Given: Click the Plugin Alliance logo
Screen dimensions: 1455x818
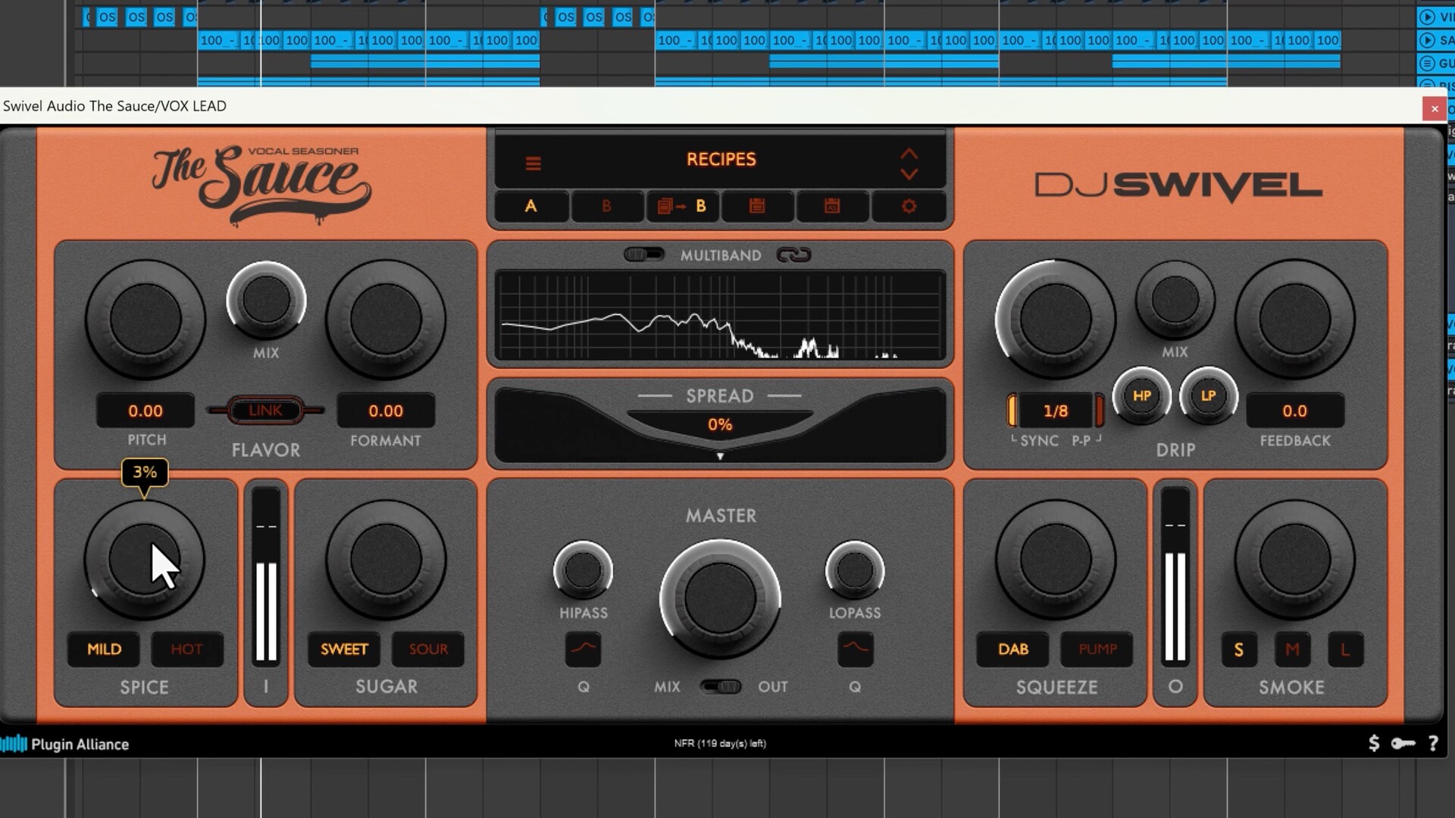Looking at the screenshot, I should pyautogui.click(x=65, y=744).
